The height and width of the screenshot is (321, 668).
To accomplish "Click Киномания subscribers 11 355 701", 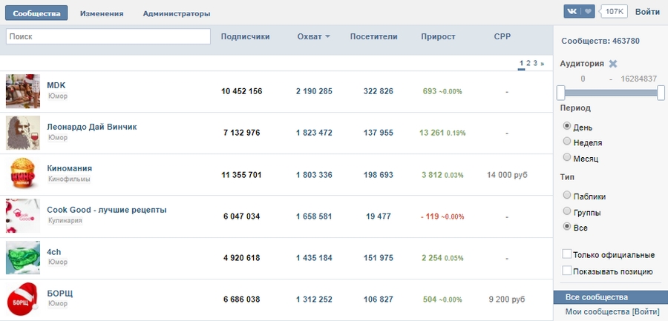I will 241,175.
